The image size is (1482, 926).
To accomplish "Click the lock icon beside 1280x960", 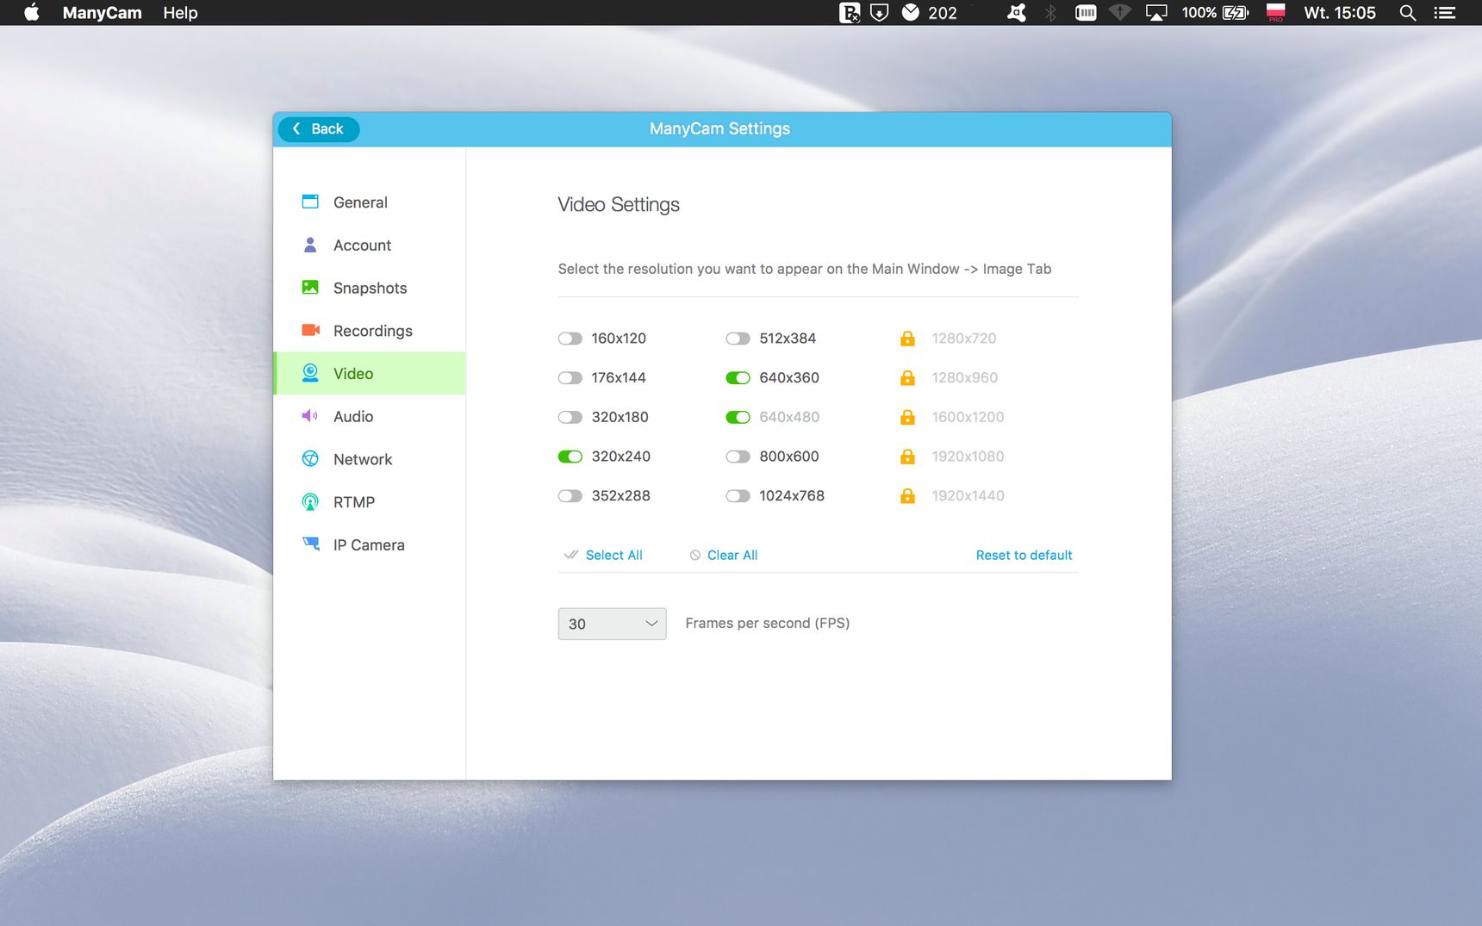I will (907, 377).
